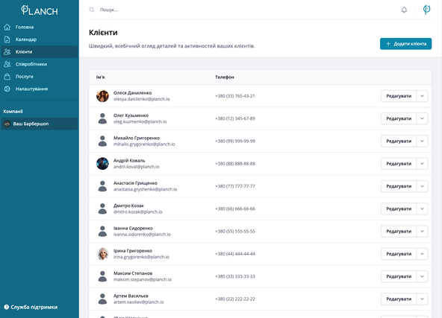Click Максим Степанов's placeholder avatar
Image resolution: width=442 pixels, height=318 pixels.
pyautogui.click(x=102, y=276)
